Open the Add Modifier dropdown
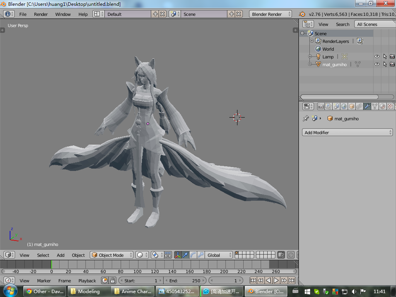 pyautogui.click(x=347, y=133)
